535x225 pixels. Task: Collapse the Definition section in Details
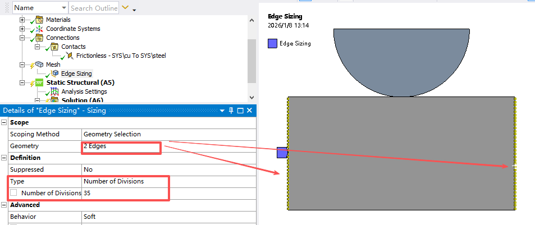click(4, 158)
